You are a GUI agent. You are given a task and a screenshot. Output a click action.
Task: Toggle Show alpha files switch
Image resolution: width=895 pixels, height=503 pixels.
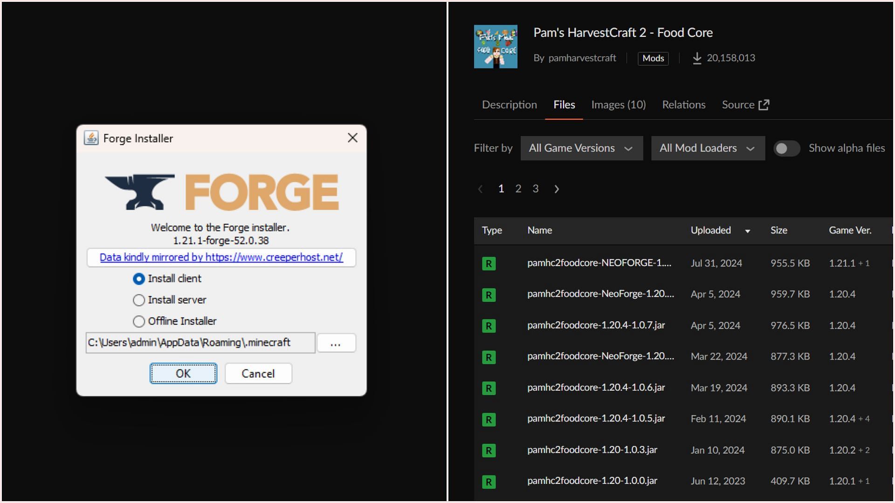[x=786, y=148]
